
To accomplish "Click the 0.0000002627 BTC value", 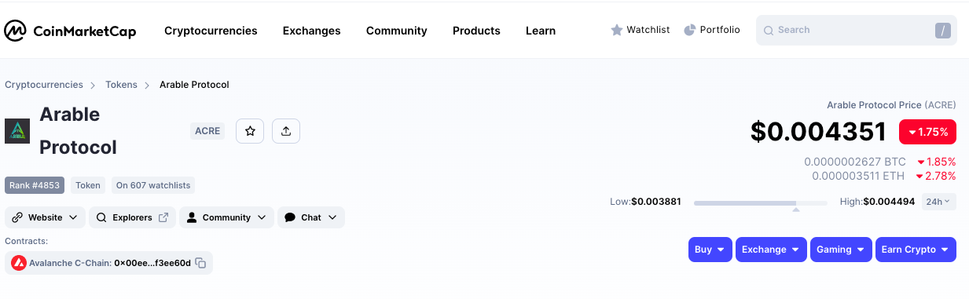I will click(855, 162).
